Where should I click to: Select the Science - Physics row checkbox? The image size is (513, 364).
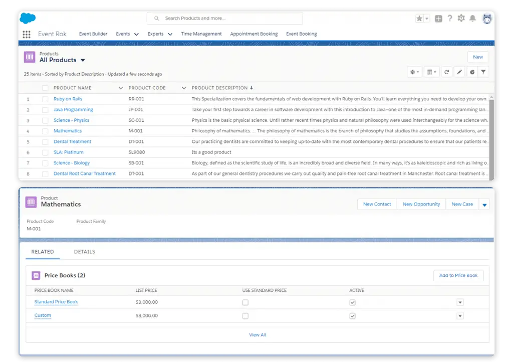coord(45,120)
